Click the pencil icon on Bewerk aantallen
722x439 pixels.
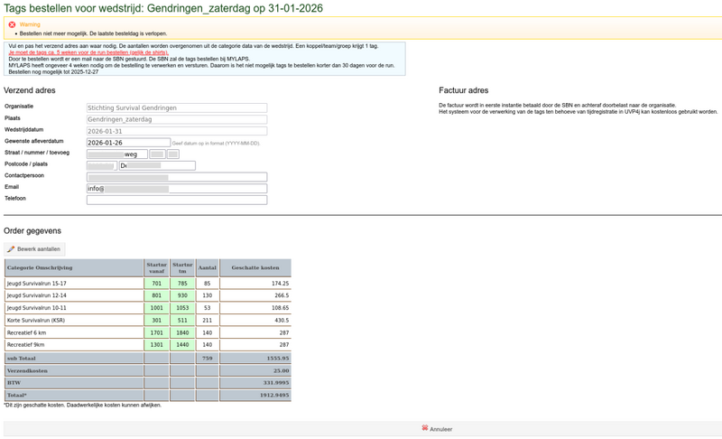pos(11,249)
